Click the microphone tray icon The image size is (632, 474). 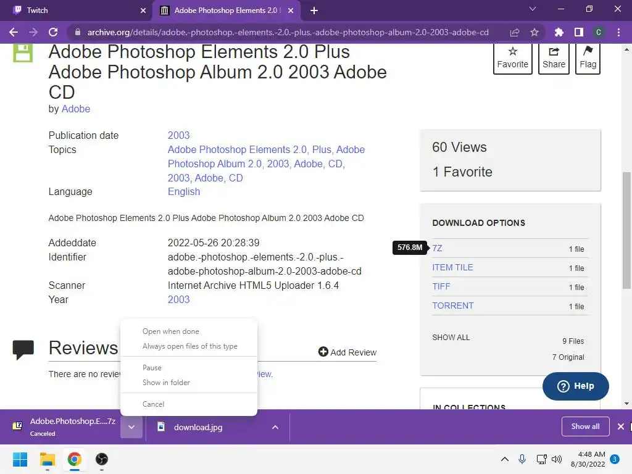tap(522, 459)
